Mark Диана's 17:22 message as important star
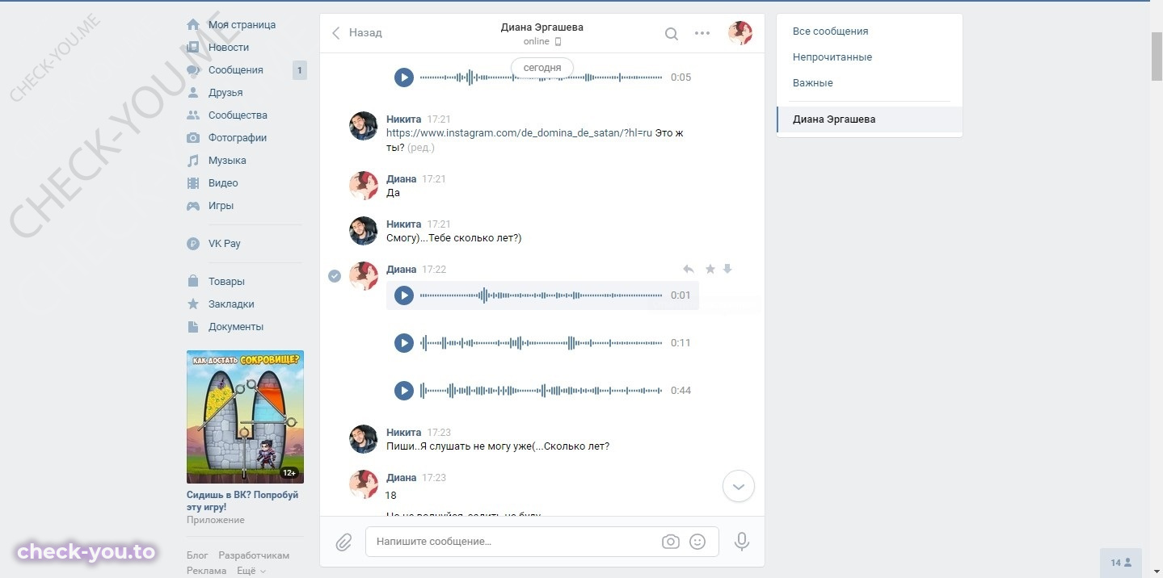This screenshot has height=578, width=1163. (x=710, y=269)
